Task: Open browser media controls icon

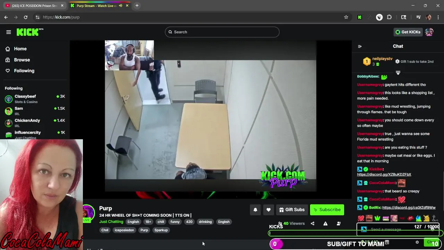Action: click(419, 17)
